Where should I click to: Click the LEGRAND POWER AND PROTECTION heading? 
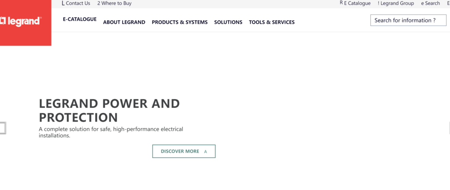[x=109, y=110]
